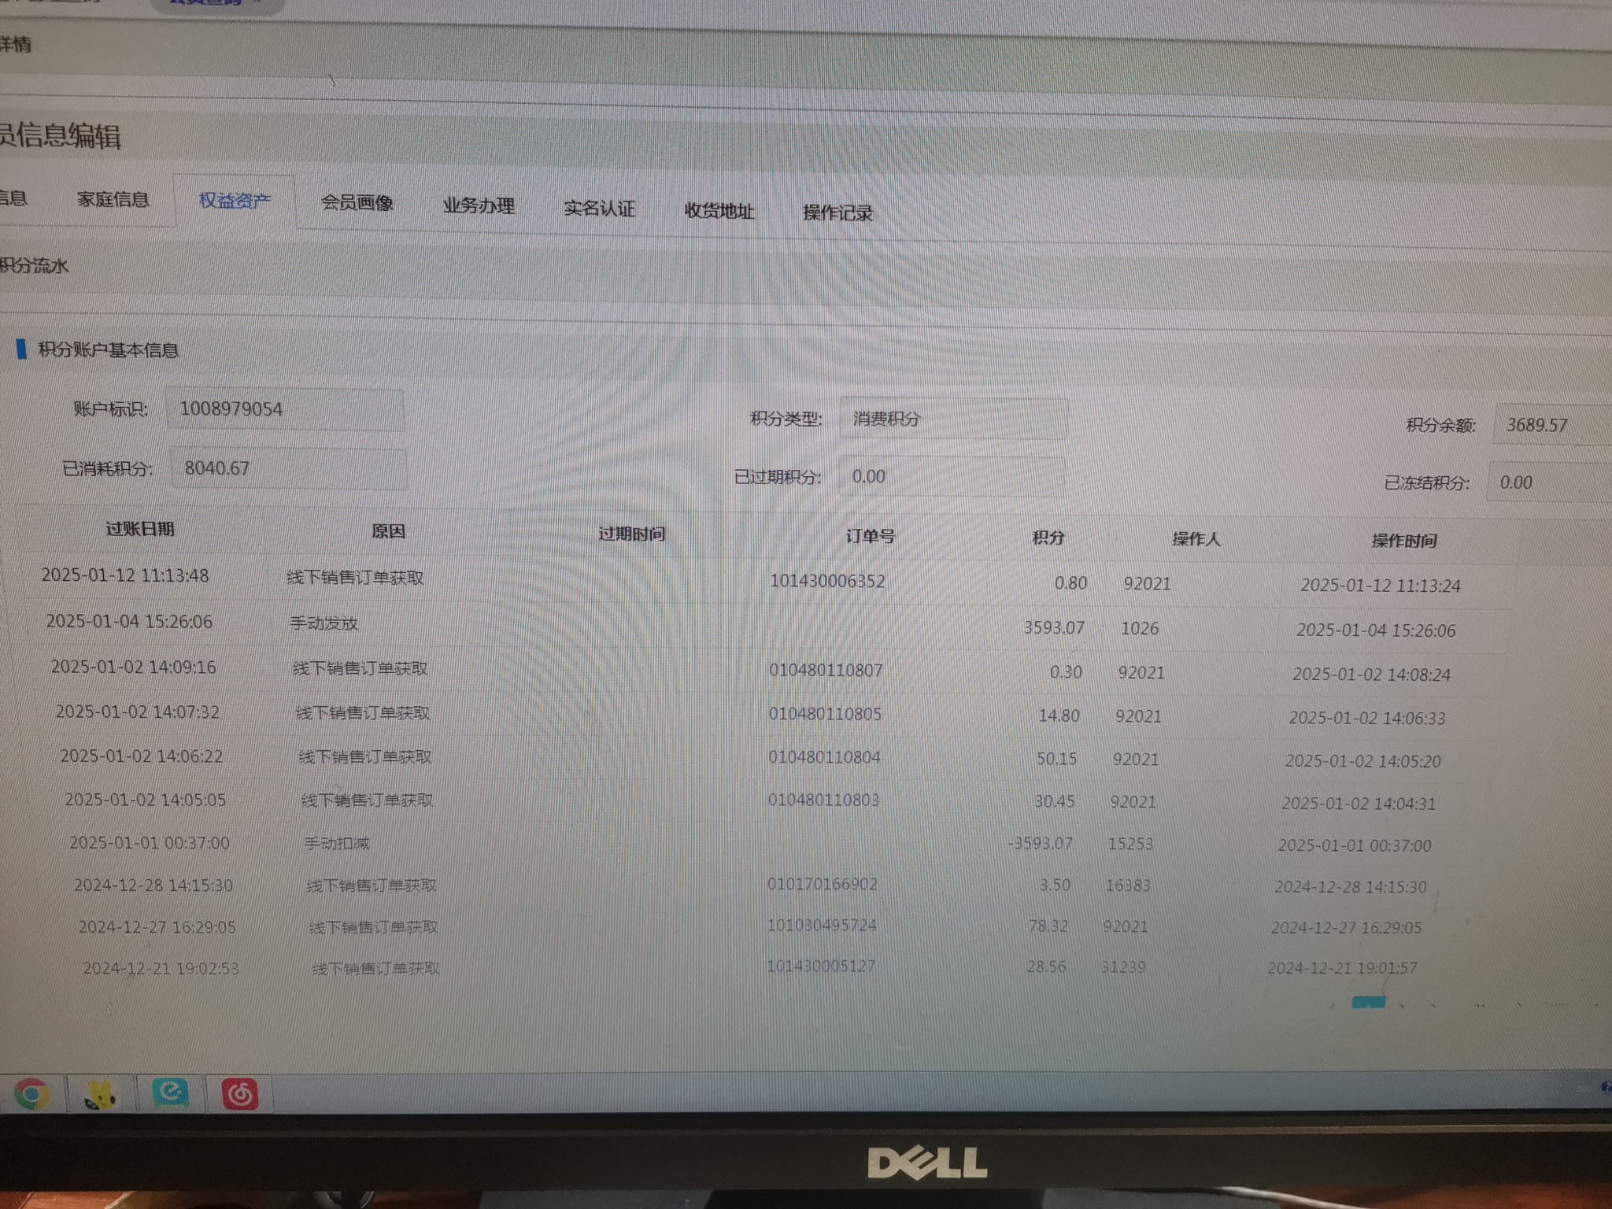Click the 已消耗积分 field showing 8040.67
Screen dimensions: 1612x1209
(288, 468)
